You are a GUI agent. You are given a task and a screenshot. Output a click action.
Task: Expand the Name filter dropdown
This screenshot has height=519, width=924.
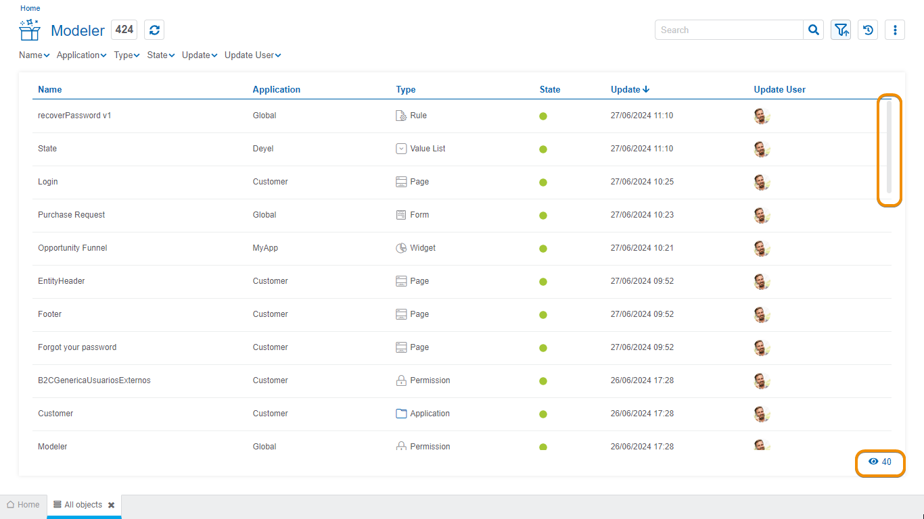click(x=34, y=55)
